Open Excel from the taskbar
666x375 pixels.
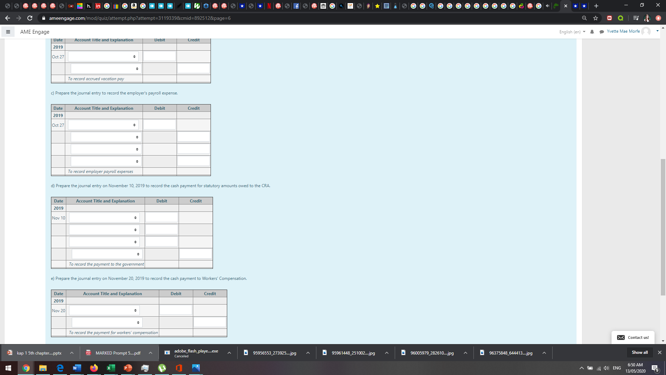click(x=111, y=368)
